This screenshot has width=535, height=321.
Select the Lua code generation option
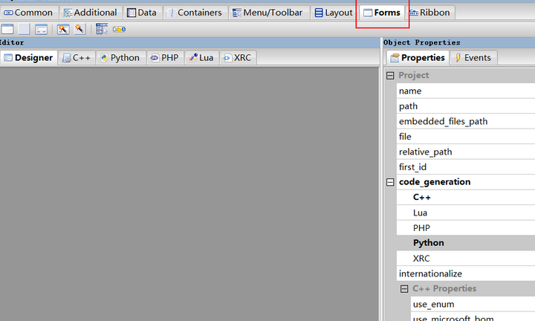[466, 213]
